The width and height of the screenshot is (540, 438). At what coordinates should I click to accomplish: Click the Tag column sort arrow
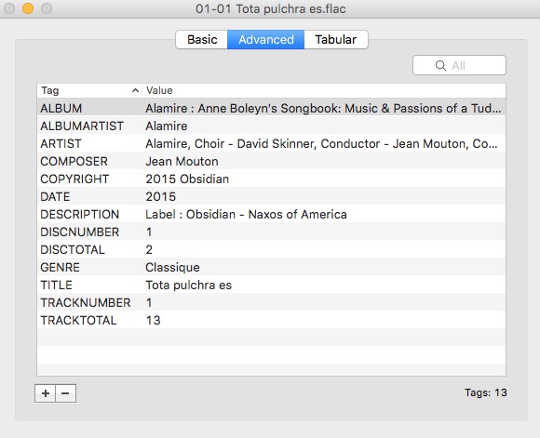point(135,90)
